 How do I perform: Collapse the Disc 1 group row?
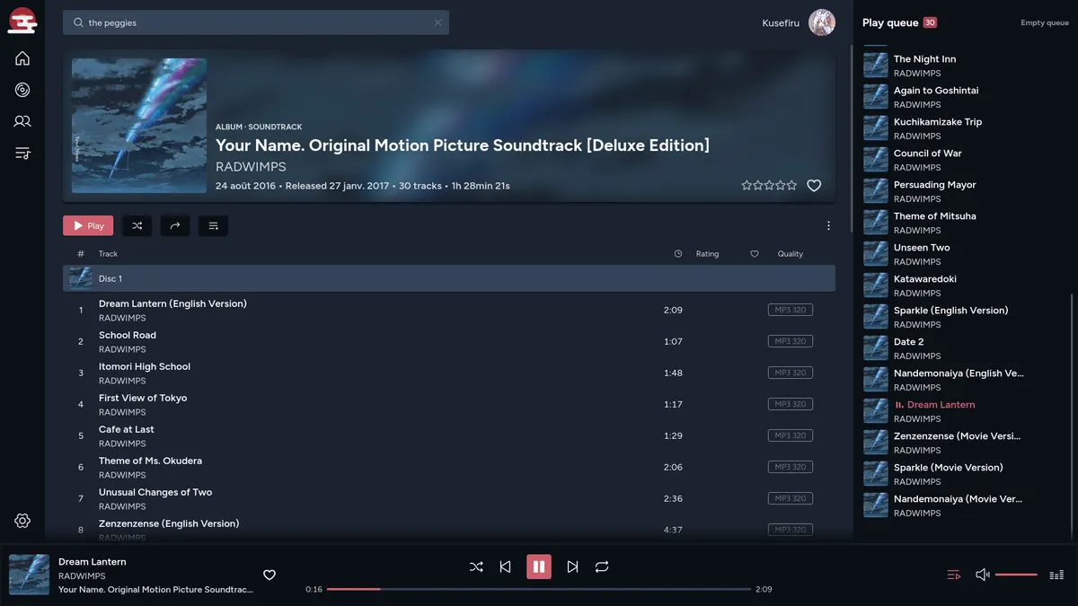(449, 278)
